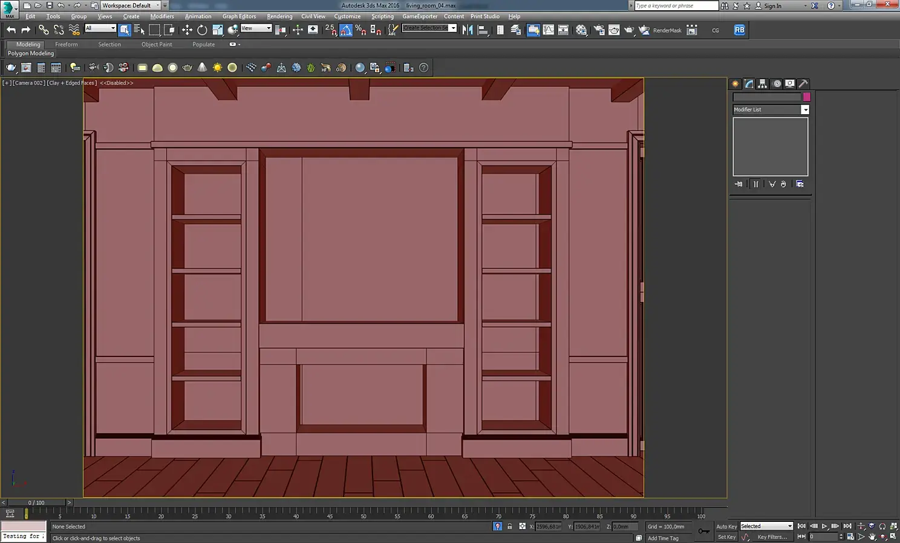Activate the Rotate tool in main toolbar

202,30
